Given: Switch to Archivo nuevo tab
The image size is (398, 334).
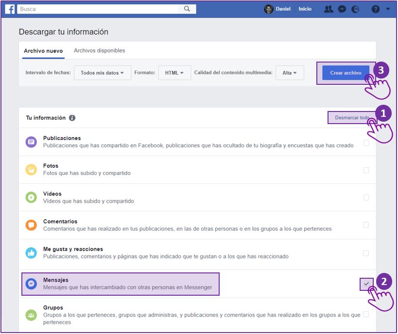Looking at the screenshot, I should 43,51.
